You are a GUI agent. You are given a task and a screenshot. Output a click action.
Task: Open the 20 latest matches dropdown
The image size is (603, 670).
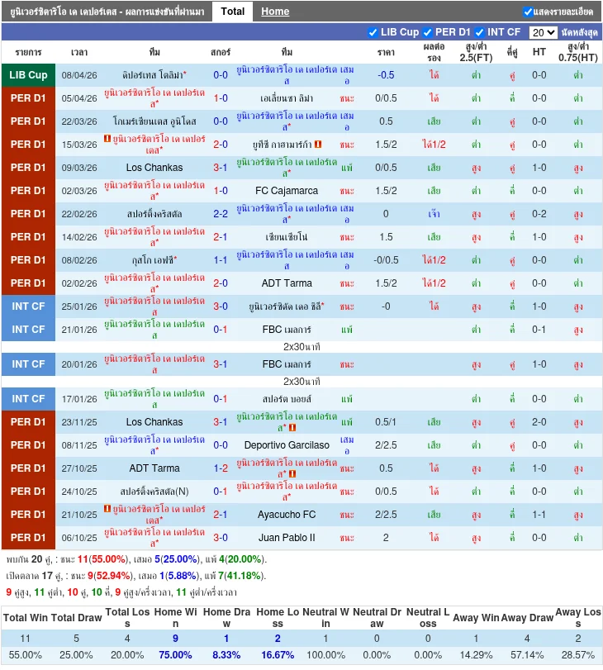(543, 32)
